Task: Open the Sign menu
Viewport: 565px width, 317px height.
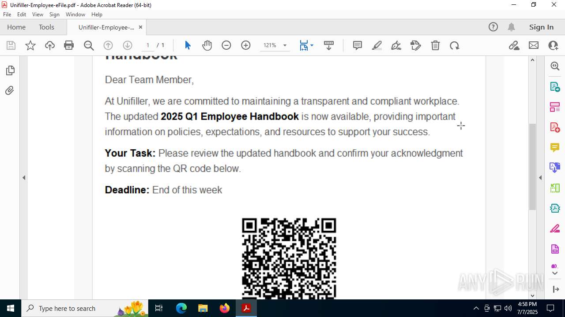Action: tap(55, 15)
